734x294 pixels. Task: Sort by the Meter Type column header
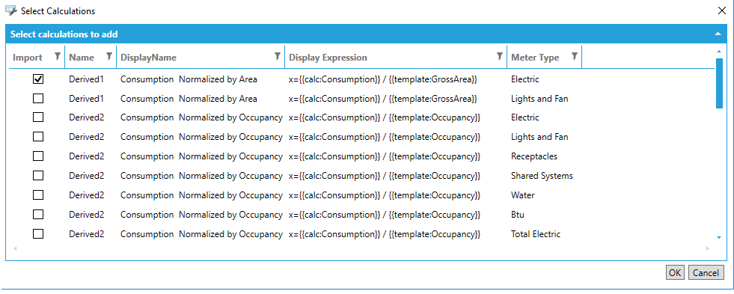point(535,57)
